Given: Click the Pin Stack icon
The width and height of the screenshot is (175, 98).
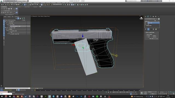Looking at the screenshot, I should pyautogui.click(x=146, y=29).
